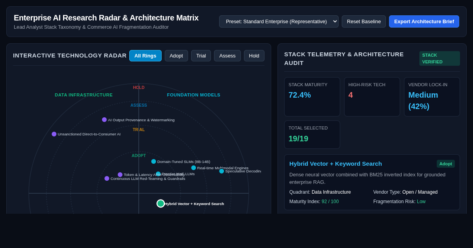
Task: Click the Lead Analyst Stack Taxonomy subtitle
Action: coord(91,27)
